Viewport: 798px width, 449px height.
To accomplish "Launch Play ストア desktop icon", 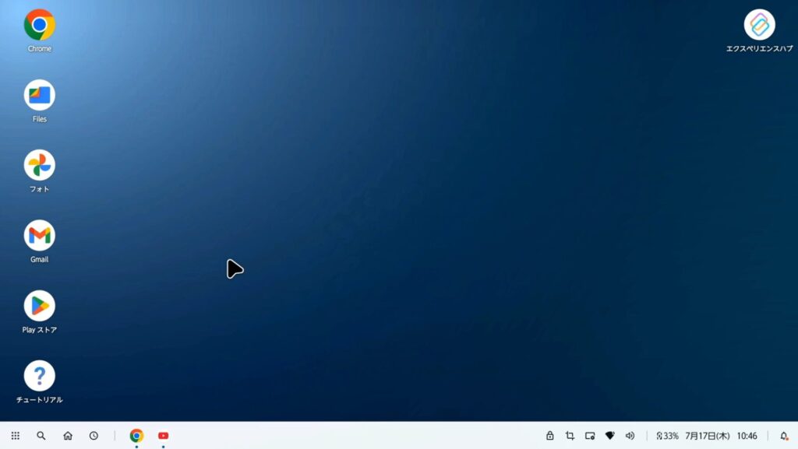I will click(x=39, y=306).
